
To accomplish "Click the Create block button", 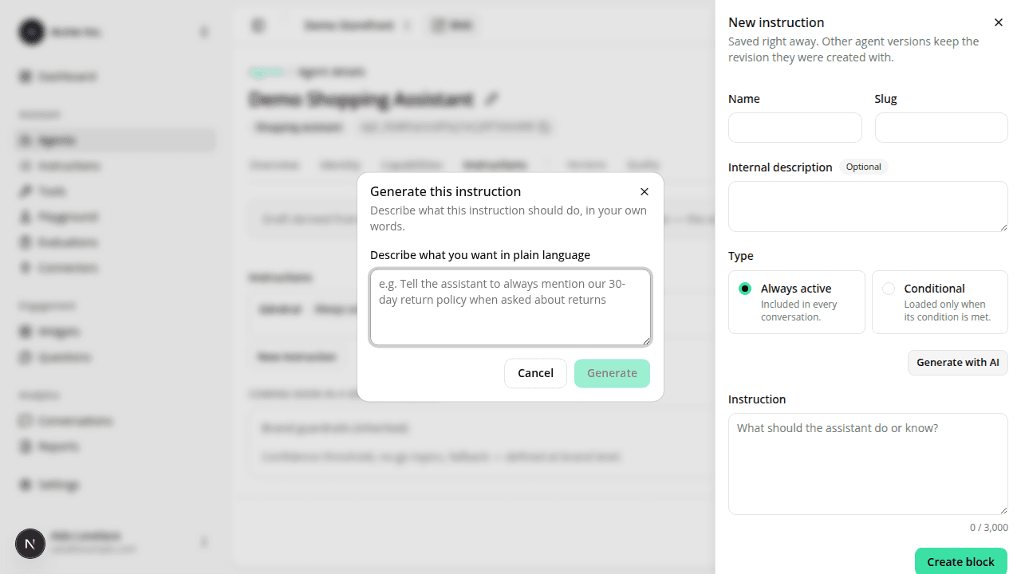I will pos(960,561).
